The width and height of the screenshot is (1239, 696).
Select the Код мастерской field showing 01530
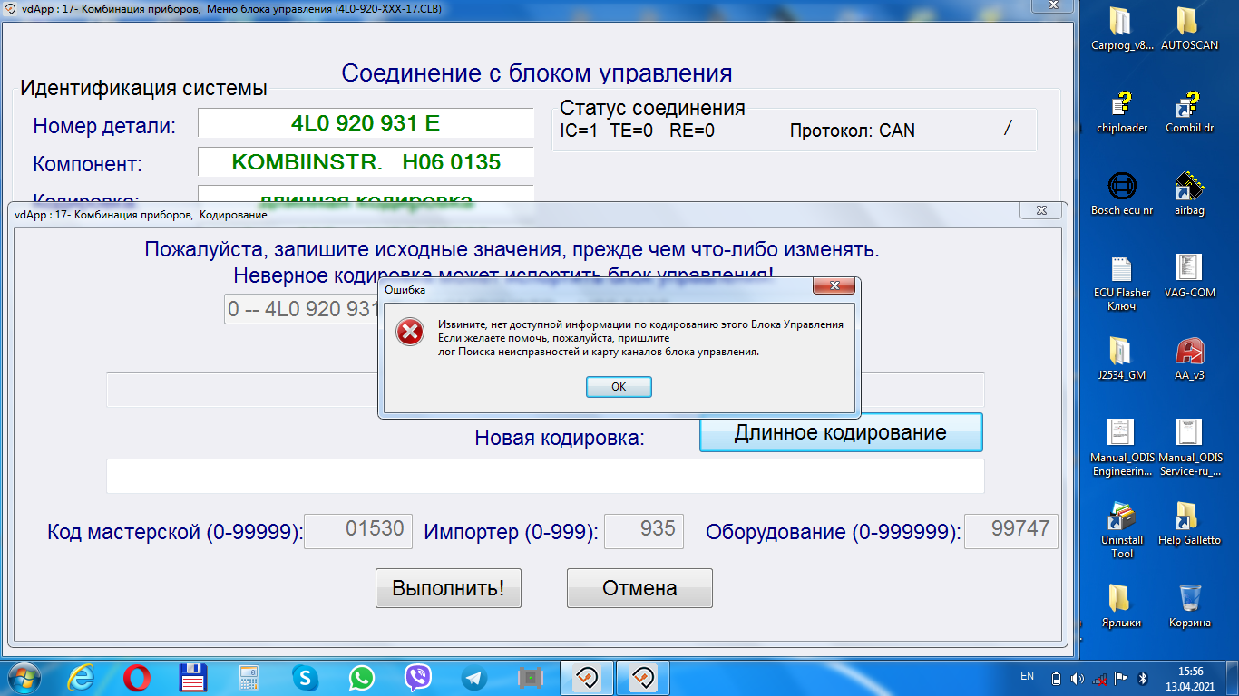(358, 530)
